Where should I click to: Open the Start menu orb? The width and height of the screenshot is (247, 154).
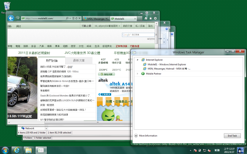(5, 150)
